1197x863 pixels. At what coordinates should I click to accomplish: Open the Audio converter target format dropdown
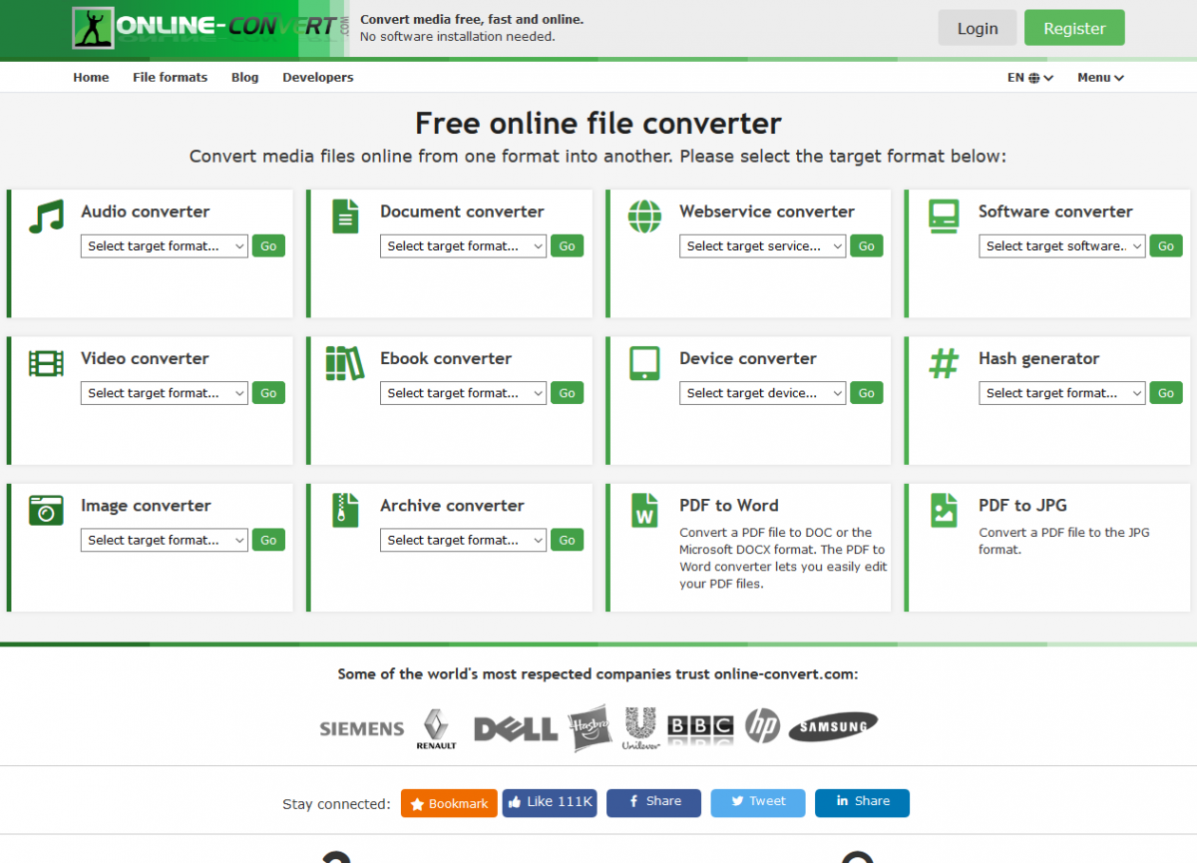tap(164, 246)
